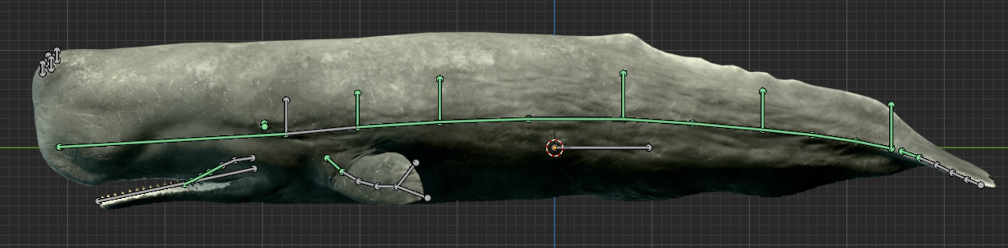Click the branching joint inside the pectoral fin

[x=396, y=186]
